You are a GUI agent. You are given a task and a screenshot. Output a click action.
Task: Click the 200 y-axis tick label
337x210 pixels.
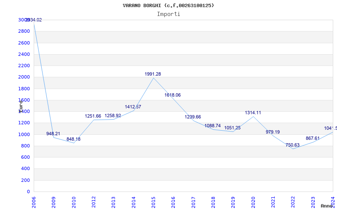[26, 181]
